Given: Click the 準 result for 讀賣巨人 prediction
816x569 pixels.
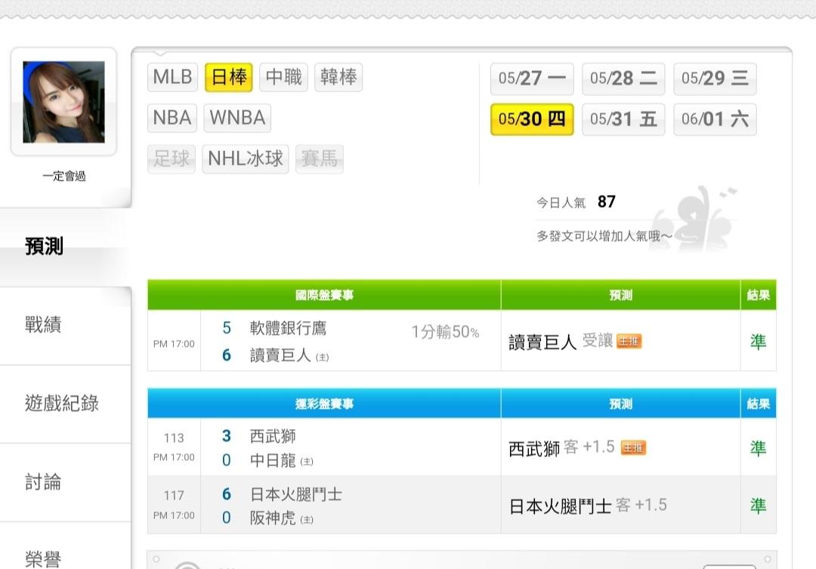Looking at the screenshot, I should [x=759, y=342].
